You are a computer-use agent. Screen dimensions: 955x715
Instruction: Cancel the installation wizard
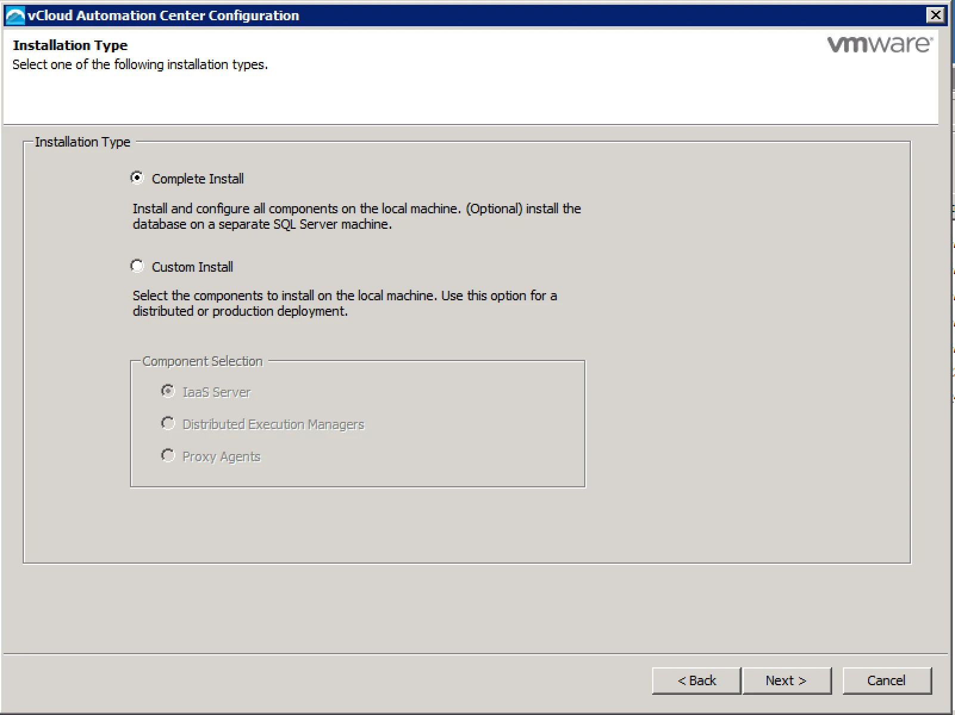[887, 680]
